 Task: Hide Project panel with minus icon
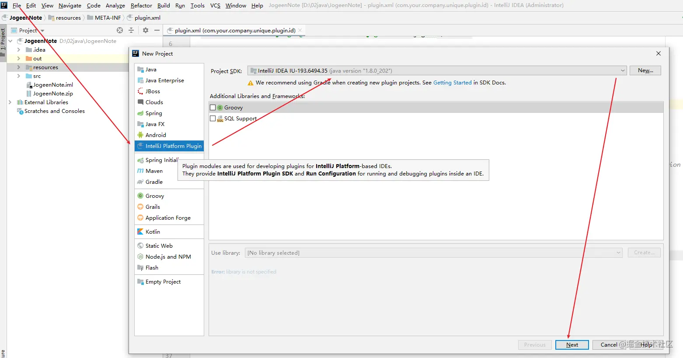(x=157, y=30)
